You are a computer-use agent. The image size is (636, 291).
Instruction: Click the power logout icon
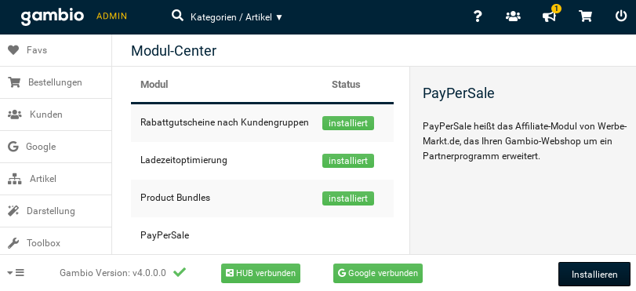pyautogui.click(x=621, y=16)
